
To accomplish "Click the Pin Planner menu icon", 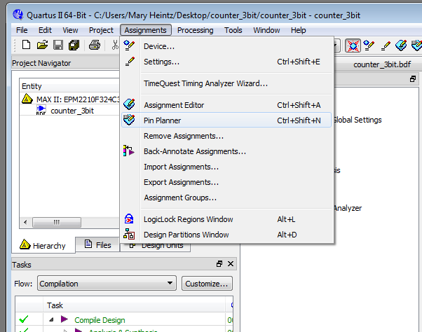I will 129,120.
